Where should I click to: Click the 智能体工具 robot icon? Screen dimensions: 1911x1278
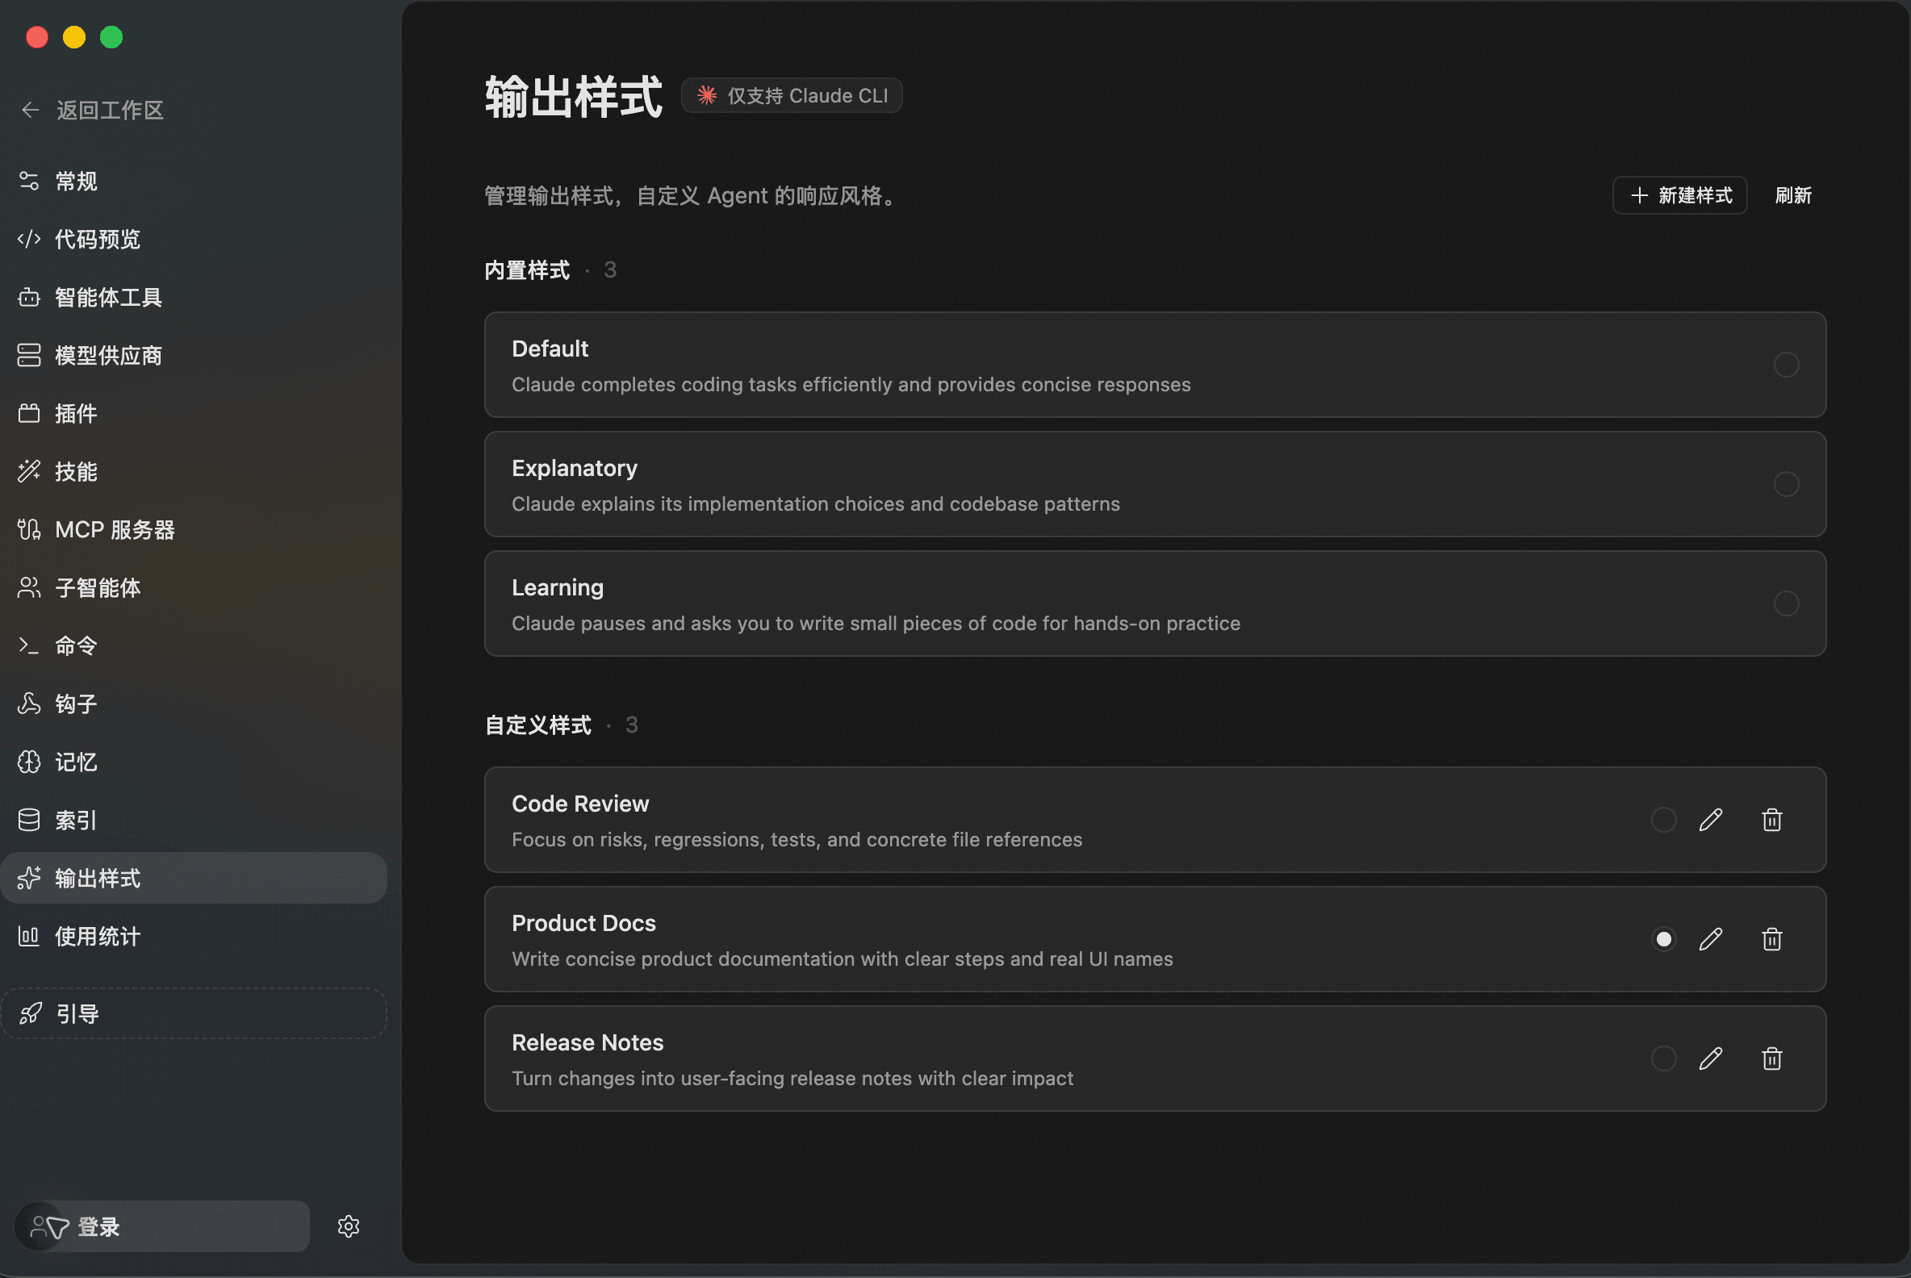(29, 298)
